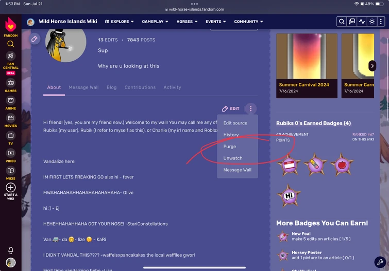Open recent activity pulse icon
Screen dimensions: 389x271
pyautogui.click(x=362, y=22)
